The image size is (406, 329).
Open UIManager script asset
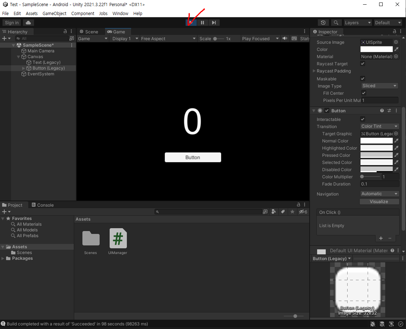point(118,241)
